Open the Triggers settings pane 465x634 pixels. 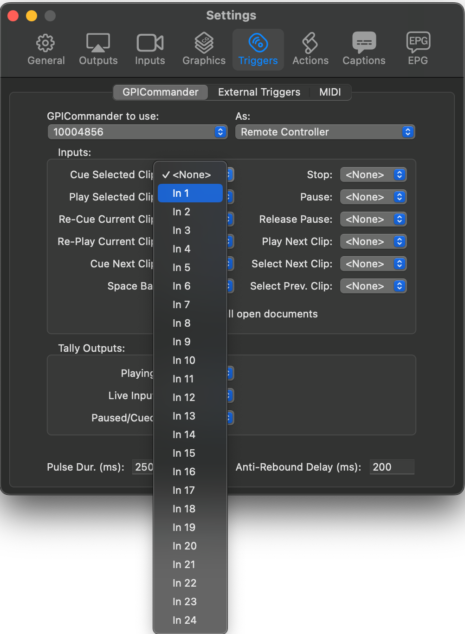tap(258, 50)
